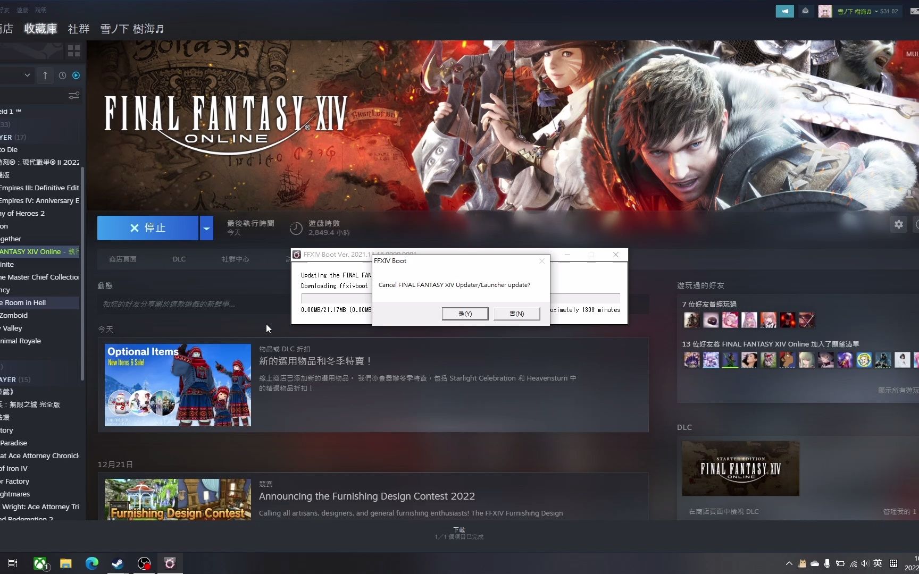This screenshot has height=574, width=919.
Task: Open Microsoft Edge on taskbar
Action: (x=92, y=563)
